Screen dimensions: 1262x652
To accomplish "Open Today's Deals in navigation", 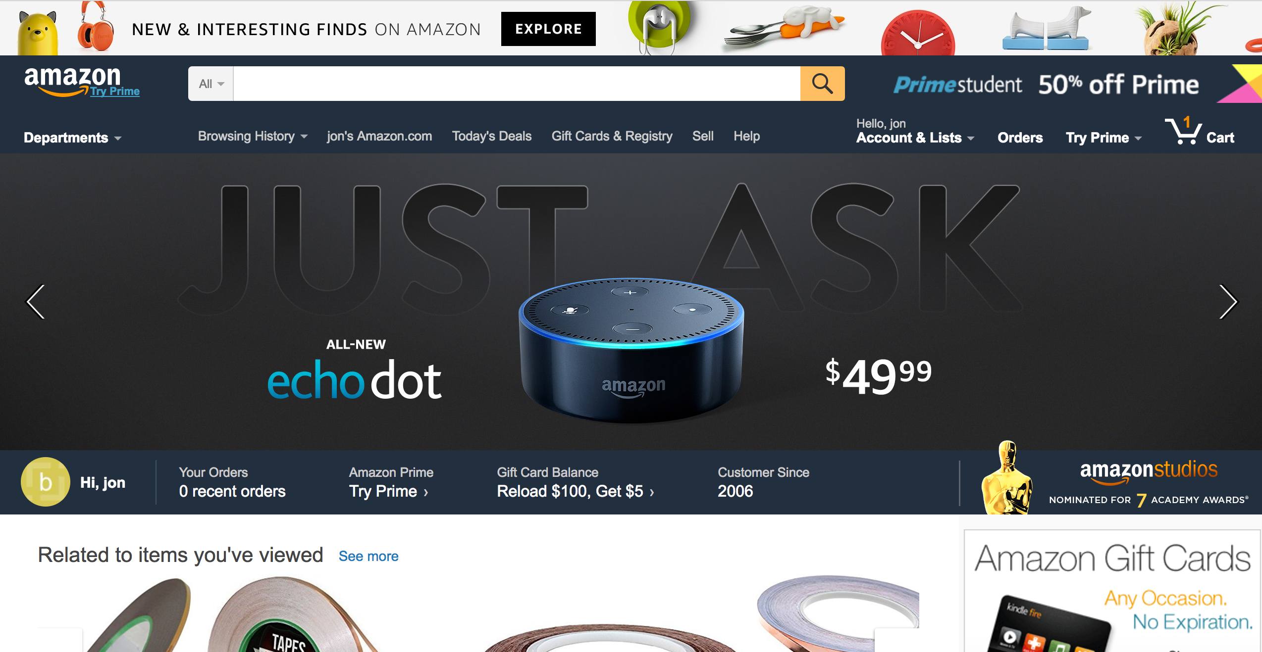I will point(492,136).
